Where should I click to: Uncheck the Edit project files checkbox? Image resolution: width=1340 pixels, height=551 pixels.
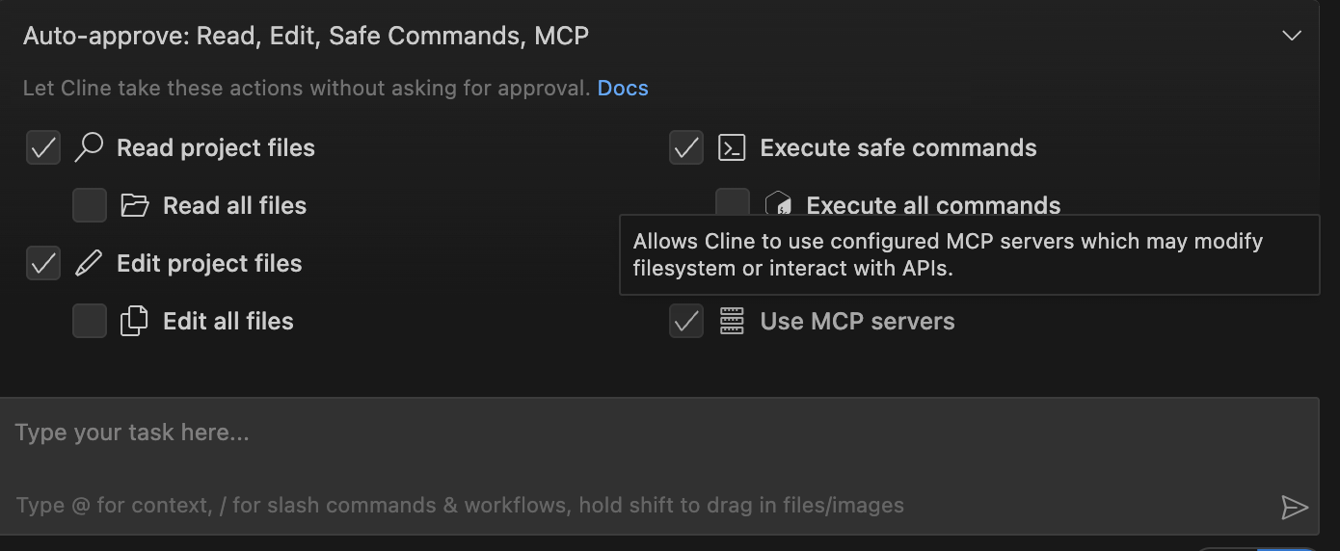43,263
